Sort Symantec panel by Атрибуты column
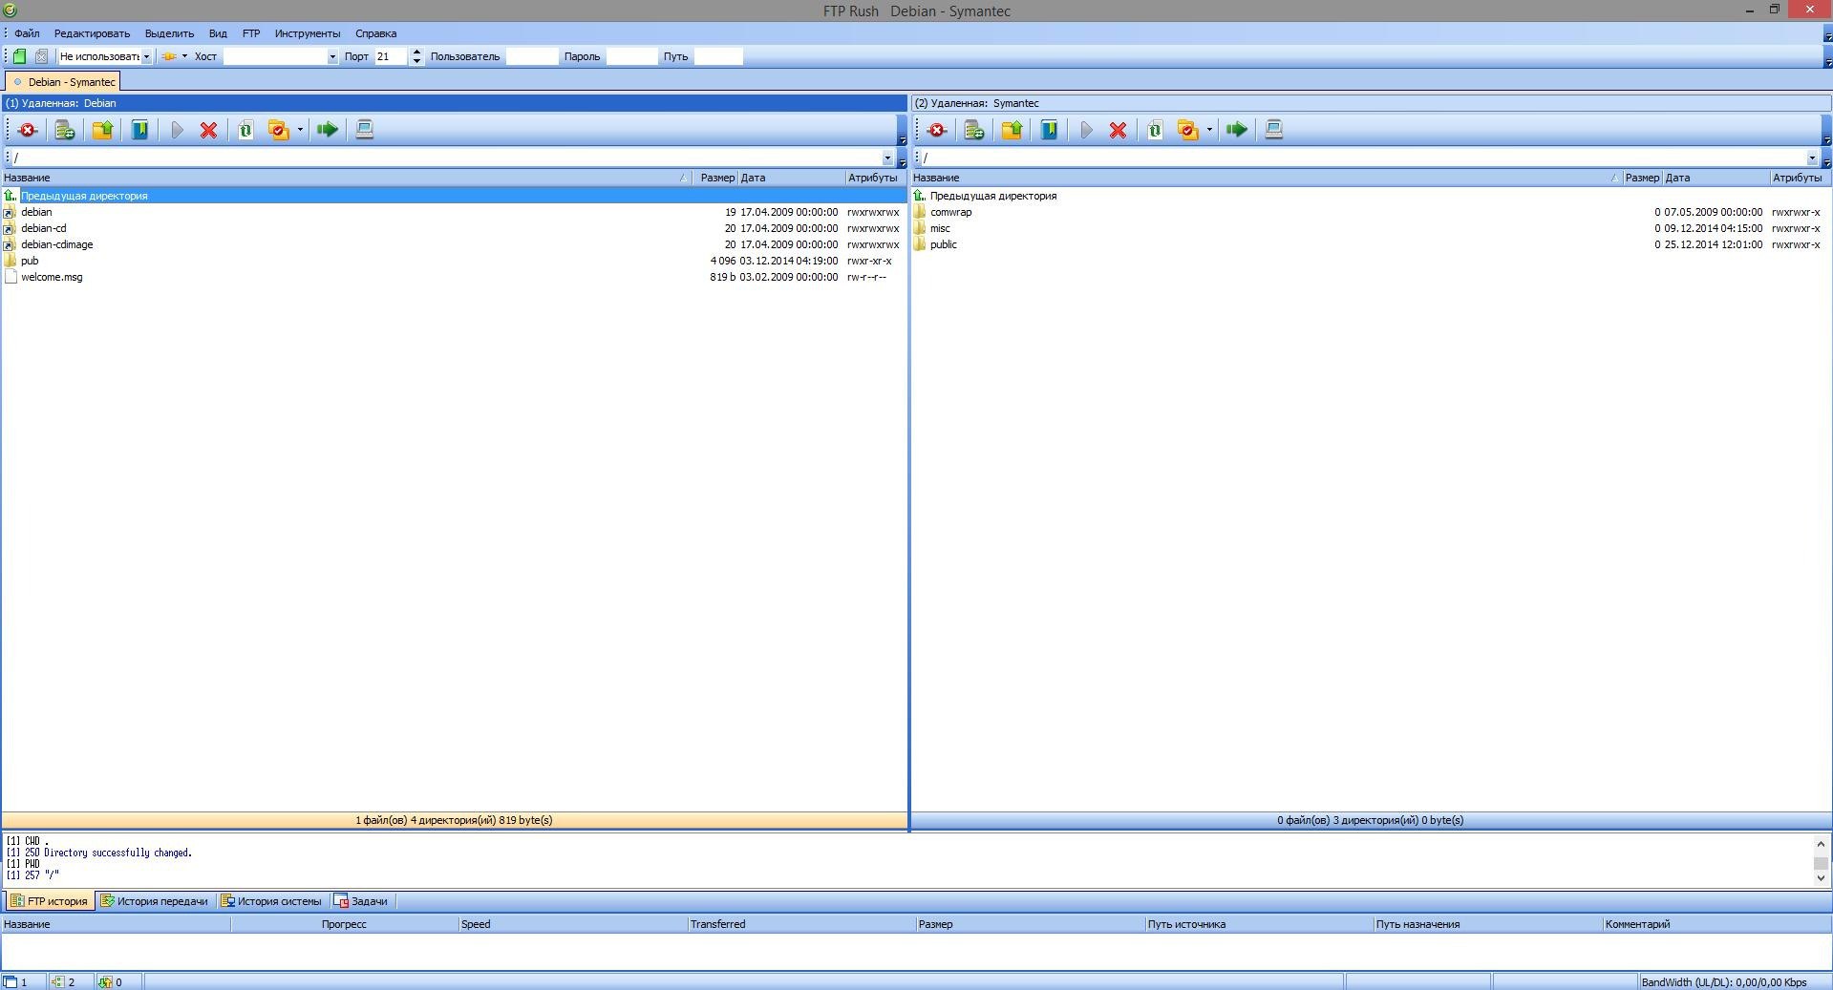The width and height of the screenshot is (1833, 990). click(1800, 178)
